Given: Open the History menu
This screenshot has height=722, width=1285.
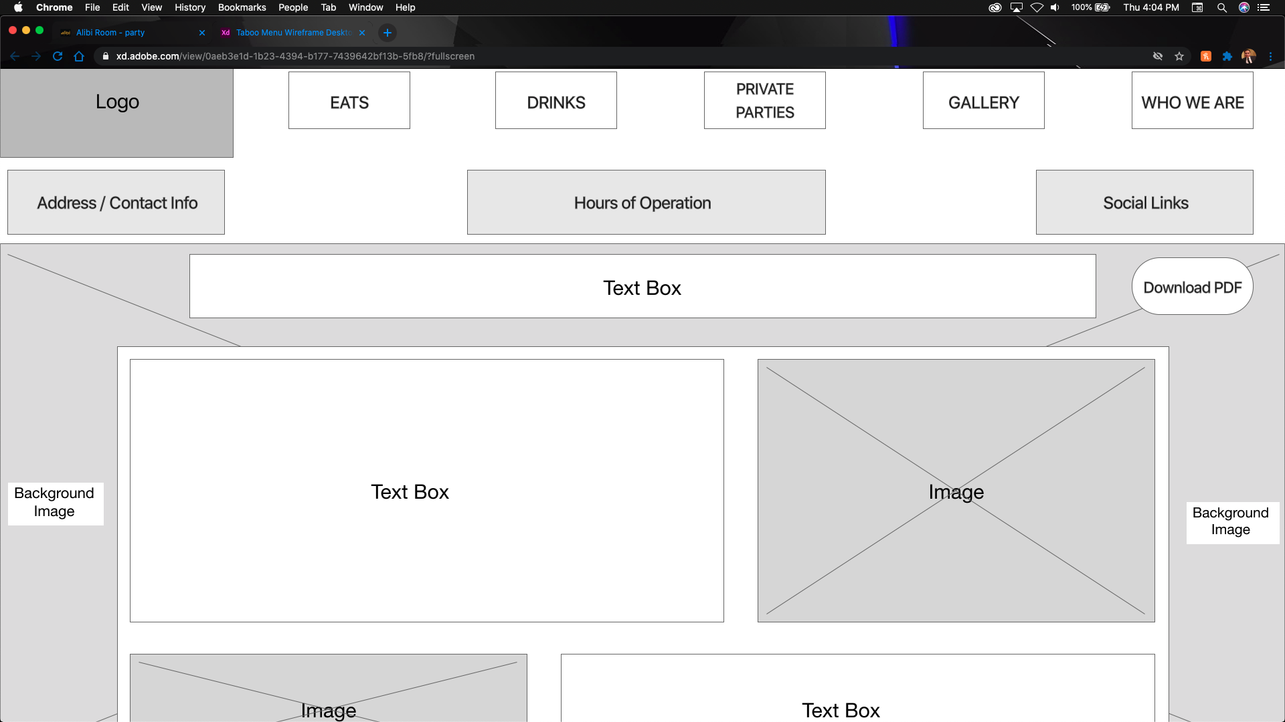Looking at the screenshot, I should 190,7.
